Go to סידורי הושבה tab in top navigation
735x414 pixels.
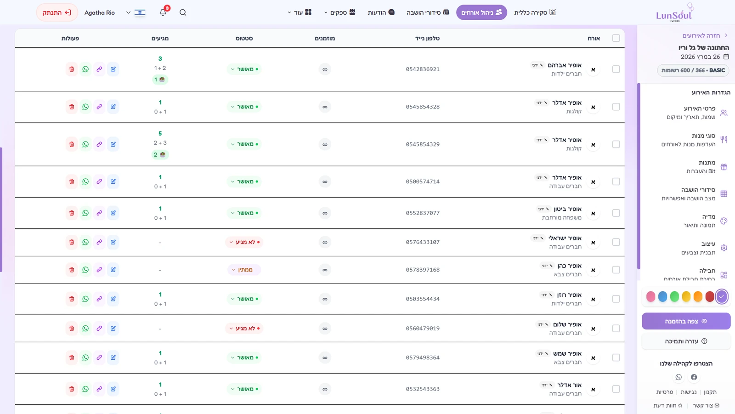tap(428, 12)
